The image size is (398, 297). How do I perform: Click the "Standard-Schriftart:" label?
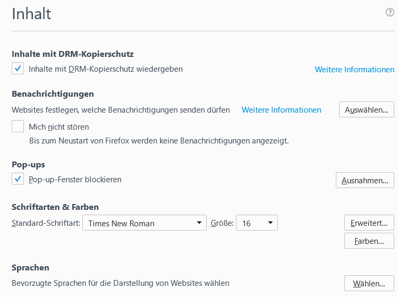click(46, 223)
